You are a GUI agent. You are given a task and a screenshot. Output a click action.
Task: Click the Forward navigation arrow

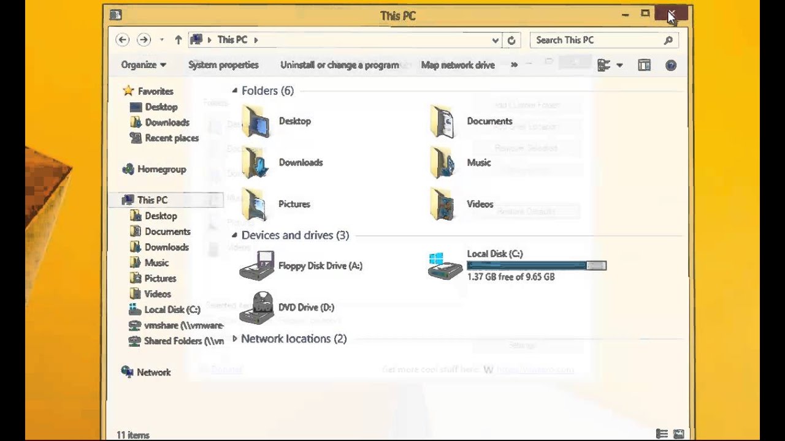144,40
